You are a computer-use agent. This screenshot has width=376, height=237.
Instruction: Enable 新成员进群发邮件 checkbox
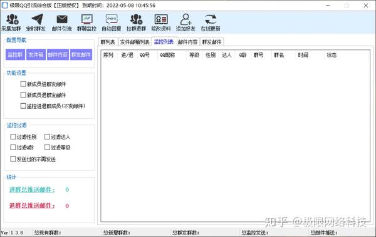tap(23, 84)
